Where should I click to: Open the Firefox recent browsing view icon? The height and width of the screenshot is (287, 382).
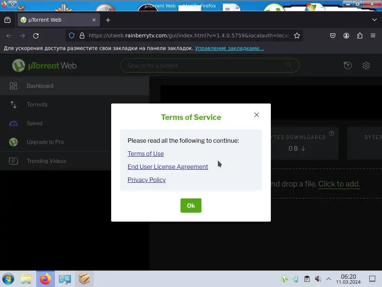point(7,20)
